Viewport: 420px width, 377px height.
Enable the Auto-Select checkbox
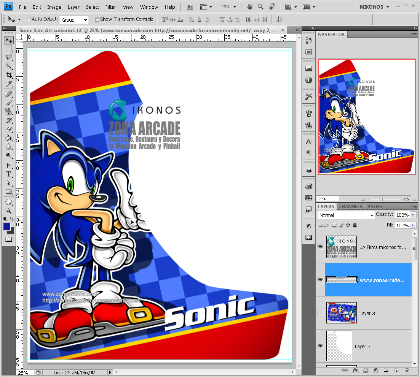point(29,19)
